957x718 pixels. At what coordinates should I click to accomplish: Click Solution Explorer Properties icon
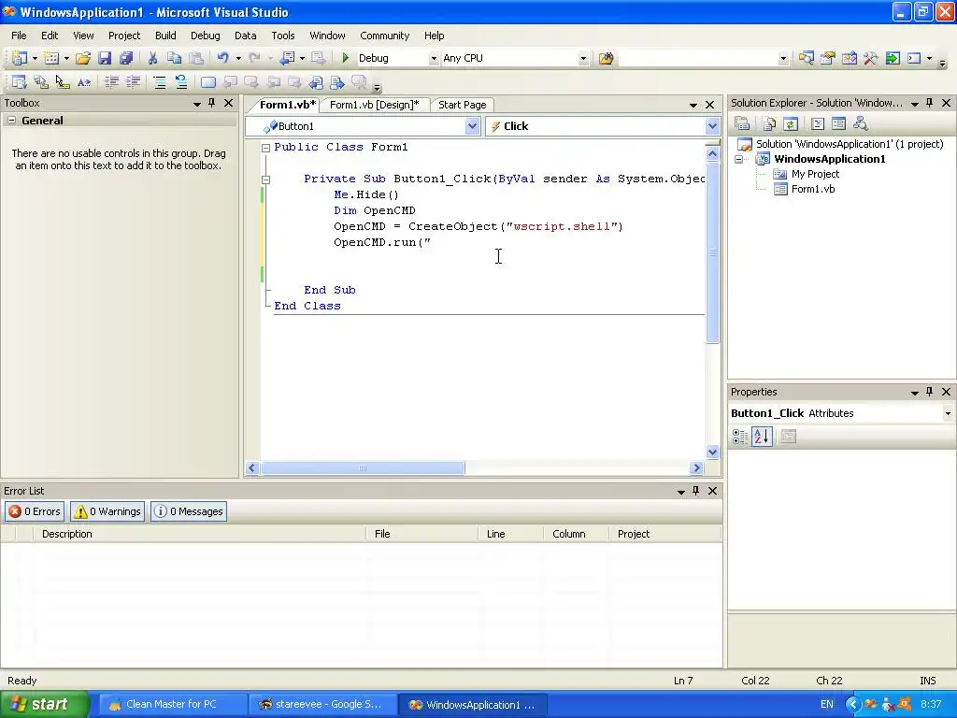point(742,124)
